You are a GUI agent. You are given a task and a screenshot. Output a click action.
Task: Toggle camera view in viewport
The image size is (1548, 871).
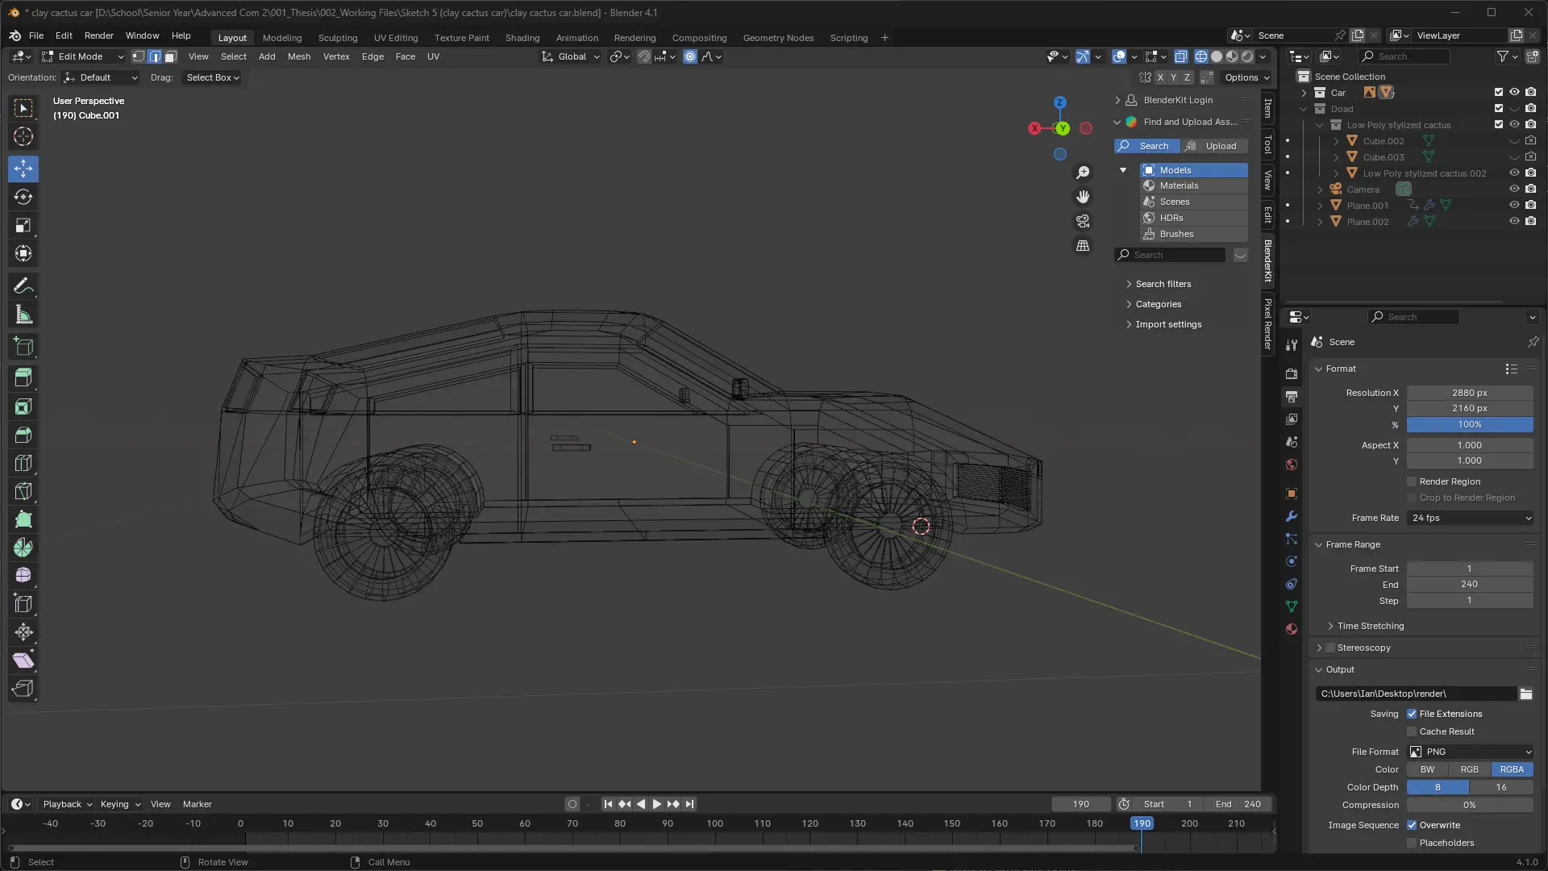click(1083, 221)
